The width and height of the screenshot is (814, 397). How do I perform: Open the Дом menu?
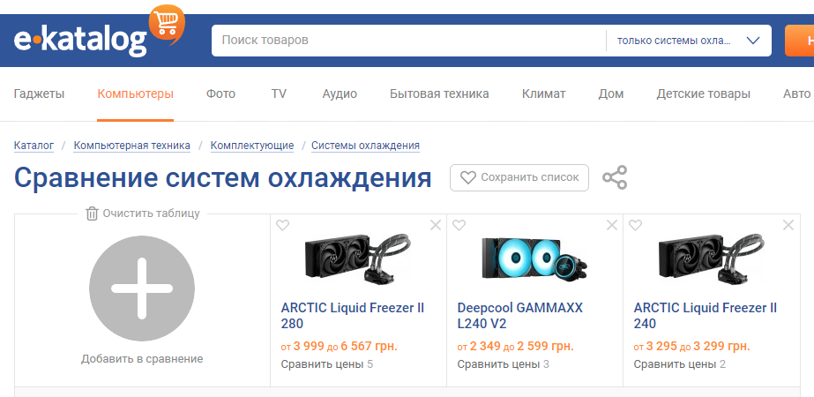(611, 94)
